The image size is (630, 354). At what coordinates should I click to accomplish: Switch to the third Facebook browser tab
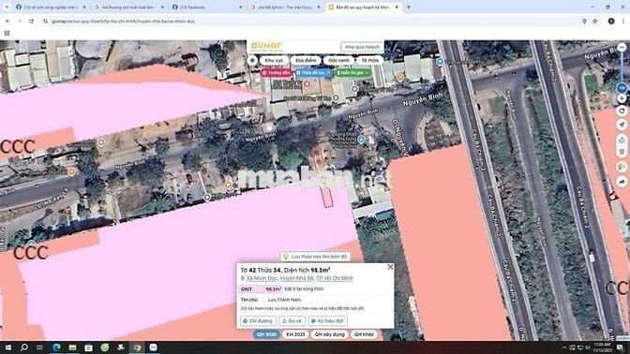click(207, 7)
